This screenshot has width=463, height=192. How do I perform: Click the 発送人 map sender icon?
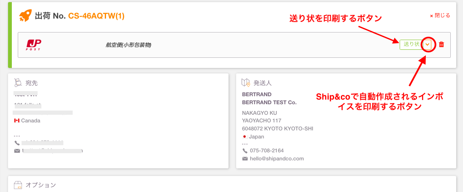[x=246, y=83]
